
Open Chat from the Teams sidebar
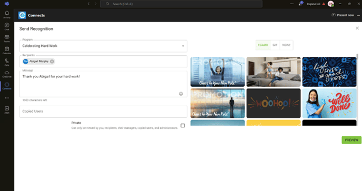tap(7, 26)
